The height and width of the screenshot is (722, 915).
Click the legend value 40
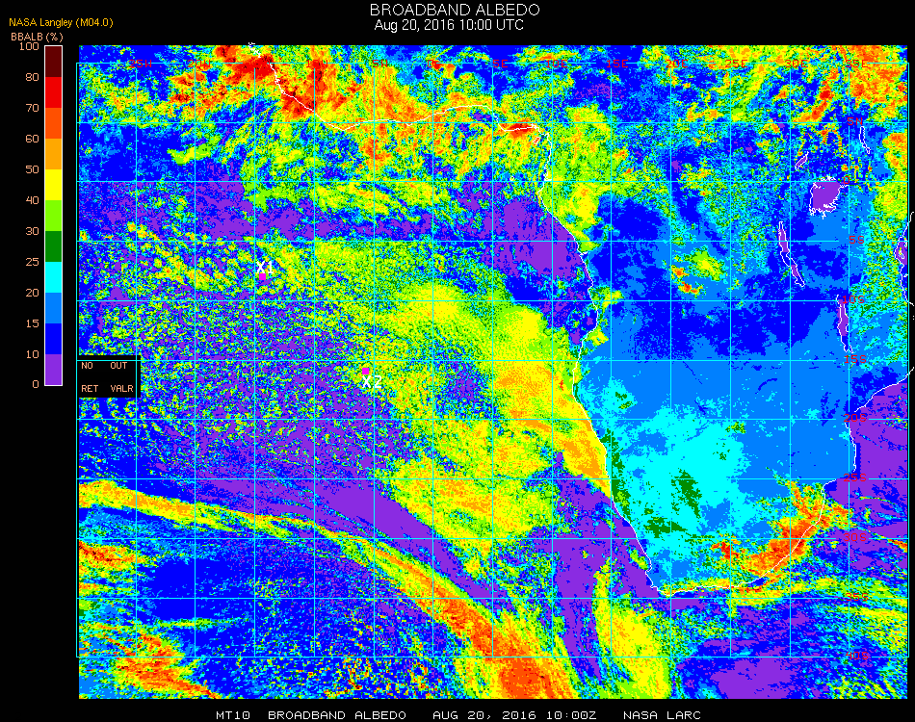32,200
